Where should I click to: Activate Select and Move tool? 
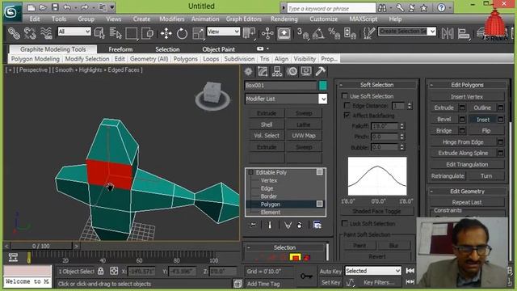point(166,33)
